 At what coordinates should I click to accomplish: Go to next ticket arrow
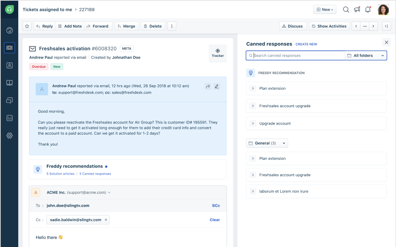(x=373, y=26)
